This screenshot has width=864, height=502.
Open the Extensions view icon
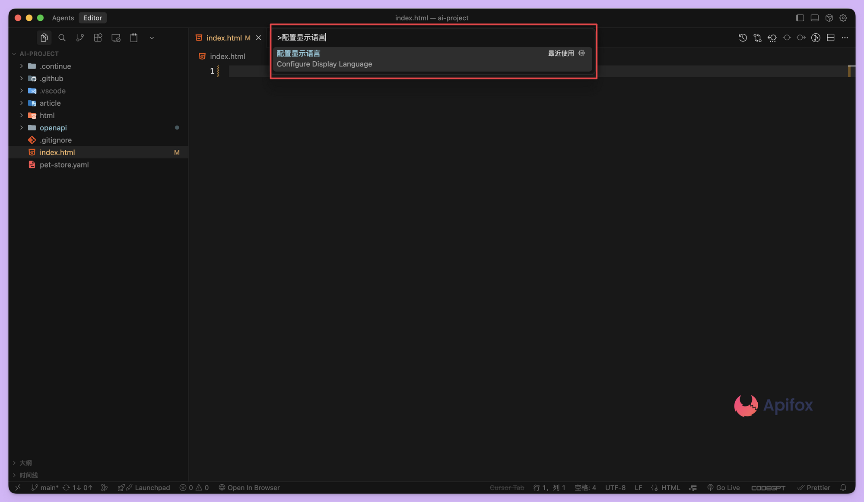pyautogui.click(x=98, y=38)
